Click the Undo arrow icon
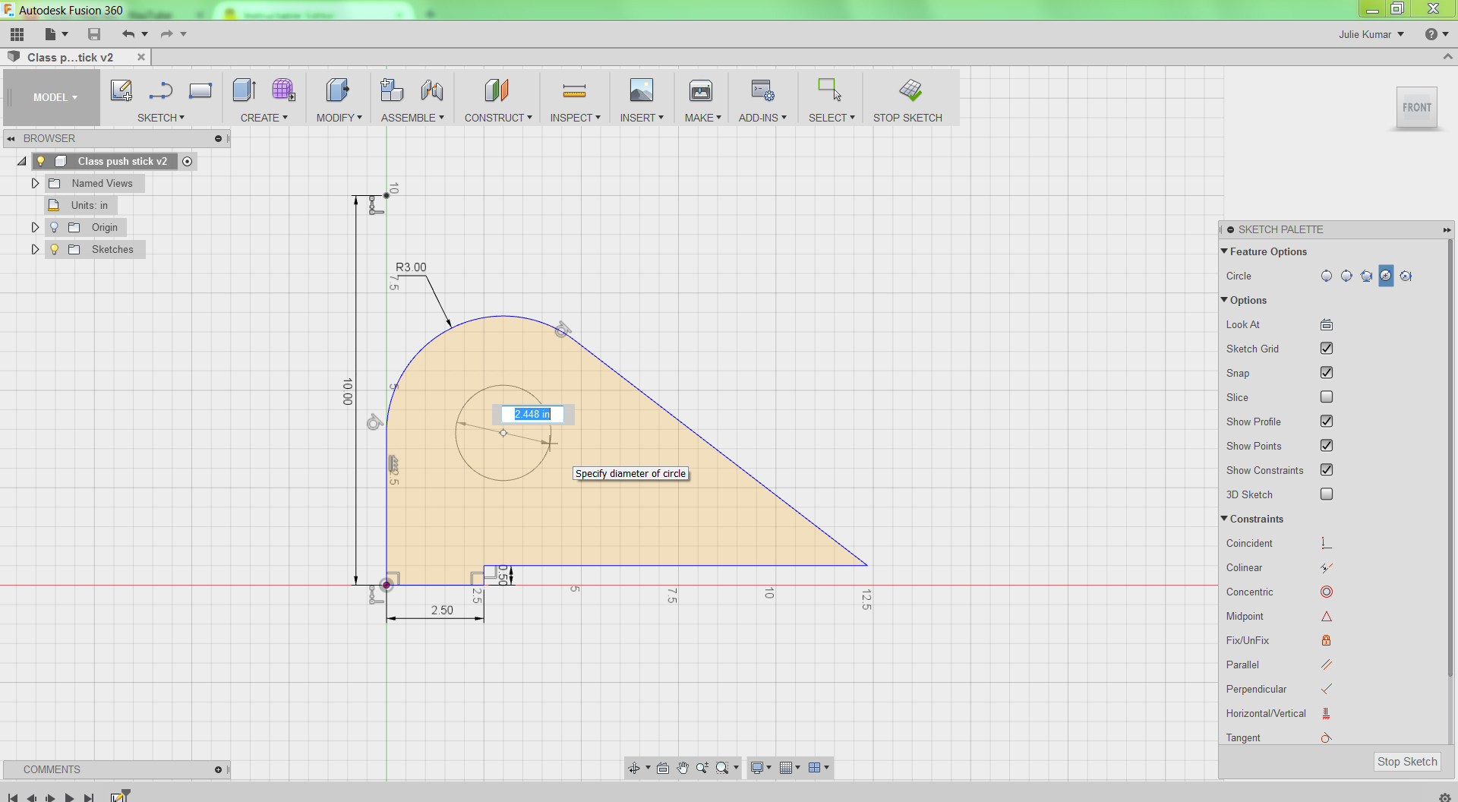Image resolution: width=1458 pixels, height=802 pixels. tap(128, 34)
